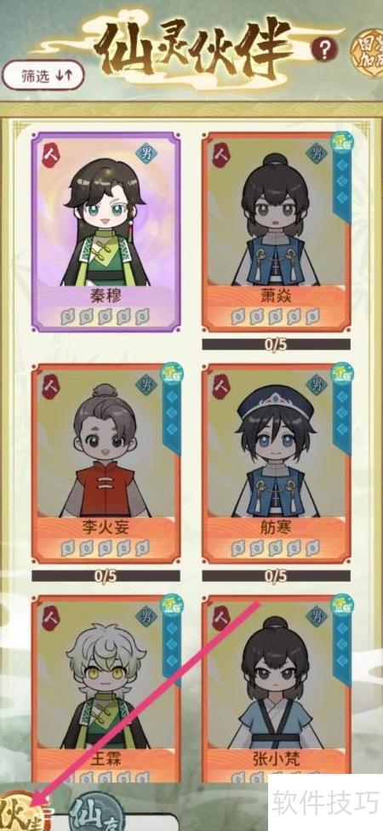This screenshot has height=831, width=383.
Task: Click the 0/5 progress bar under 李火妄
Action: [x=106, y=576]
